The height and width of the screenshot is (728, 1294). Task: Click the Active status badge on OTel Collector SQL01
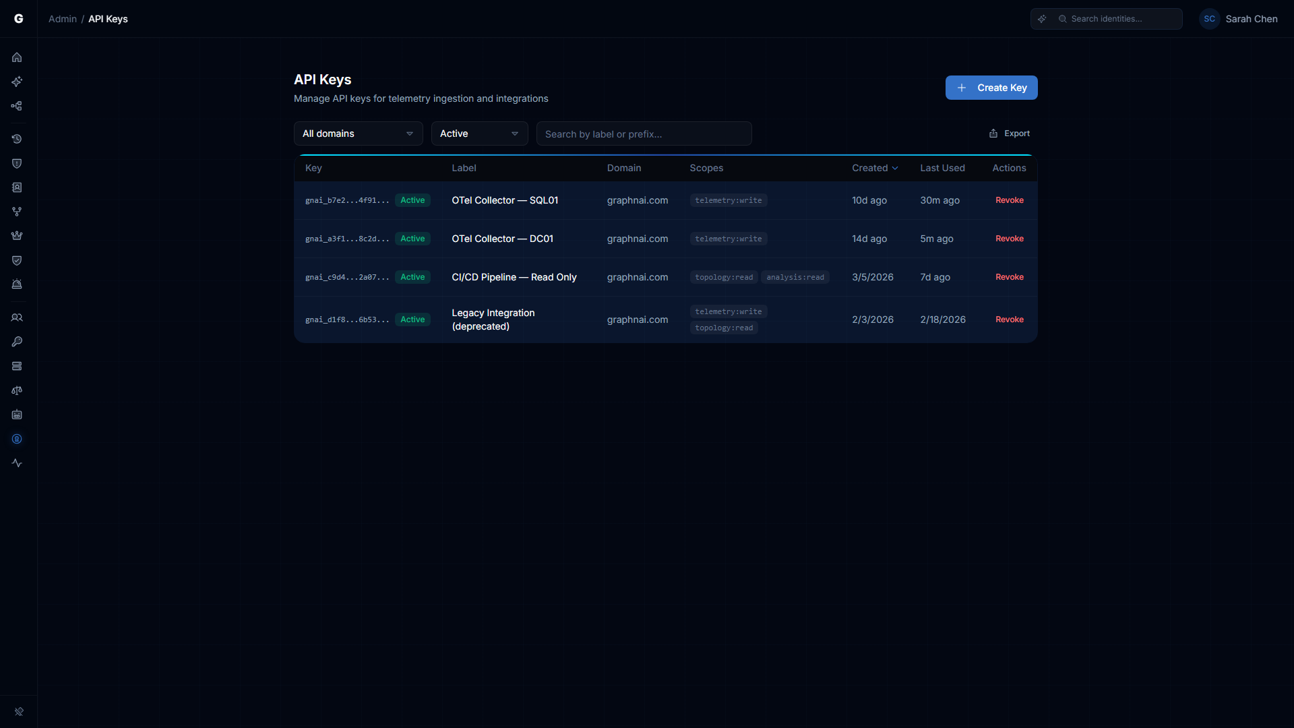click(x=412, y=200)
